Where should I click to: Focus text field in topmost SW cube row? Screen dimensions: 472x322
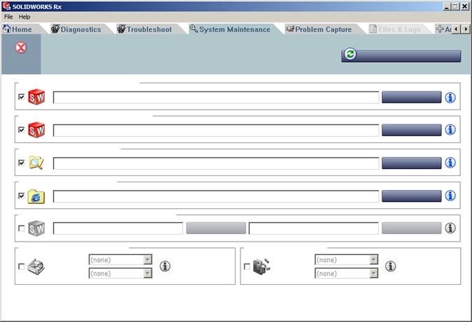[x=216, y=97]
